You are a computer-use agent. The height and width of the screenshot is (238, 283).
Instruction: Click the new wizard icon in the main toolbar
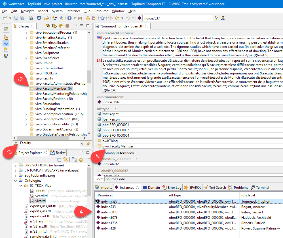point(5,18)
